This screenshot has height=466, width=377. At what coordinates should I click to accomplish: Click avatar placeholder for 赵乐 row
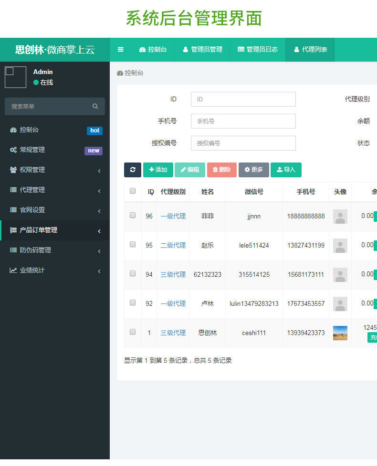click(340, 246)
